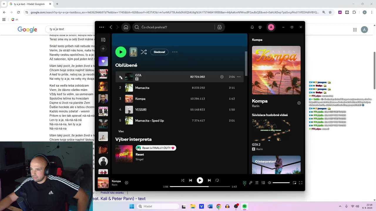This screenshot has height=211, width=376.
Task: Click Windows taskbar search Hľadať
Action: (158, 206)
